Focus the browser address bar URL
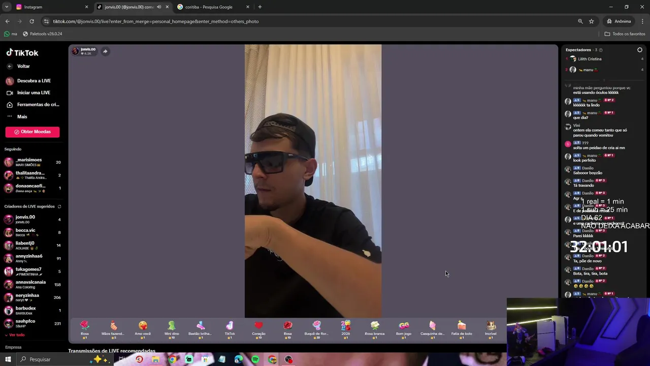The width and height of the screenshot is (650, 366). pyautogui.click(x=156, y=21)
